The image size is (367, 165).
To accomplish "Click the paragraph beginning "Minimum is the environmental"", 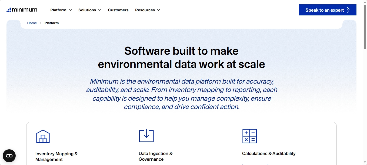I will click(182, 94).
